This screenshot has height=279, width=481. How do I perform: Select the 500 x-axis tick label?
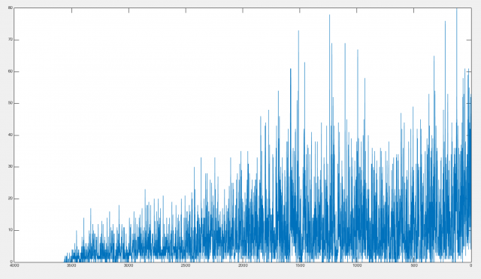[414, 265]
